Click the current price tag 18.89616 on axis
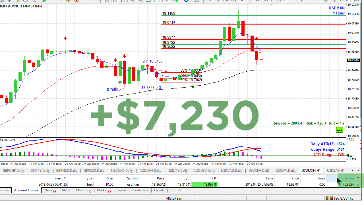This screenshot has width=364, height=205. [353, 60]
